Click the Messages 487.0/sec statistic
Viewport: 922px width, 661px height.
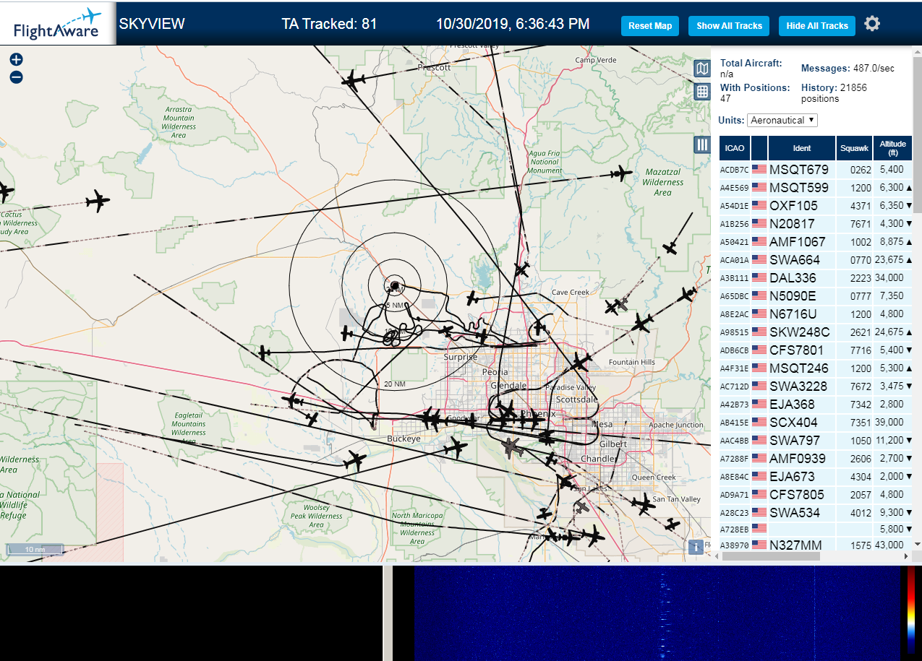(848, 68)
